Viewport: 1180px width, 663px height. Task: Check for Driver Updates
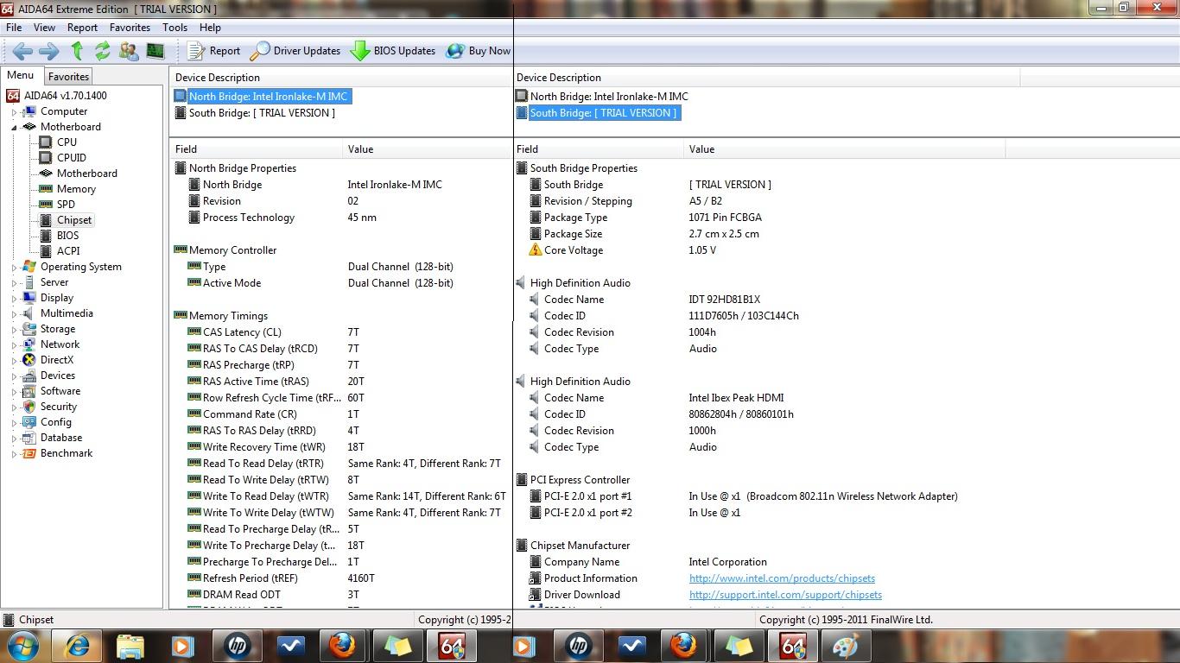coord(295,51)
